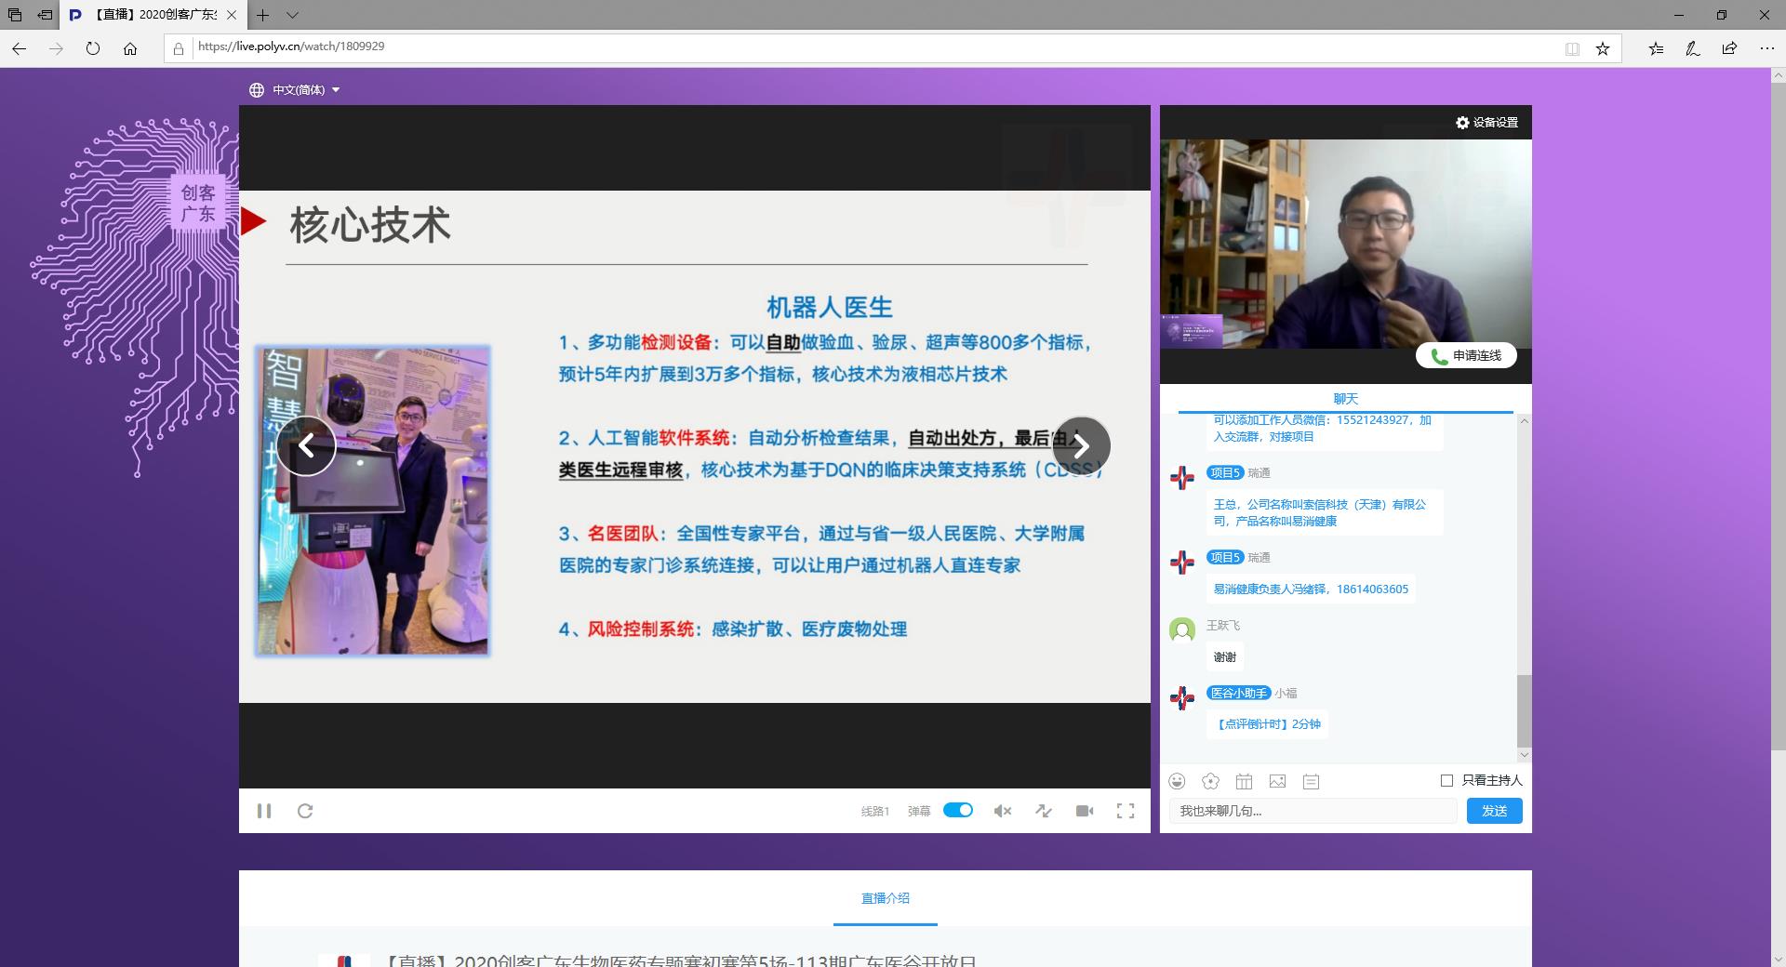The width and height of the screenshot is (1786, 967).
Task: Pause the live video playback
Action: point(265,811)
